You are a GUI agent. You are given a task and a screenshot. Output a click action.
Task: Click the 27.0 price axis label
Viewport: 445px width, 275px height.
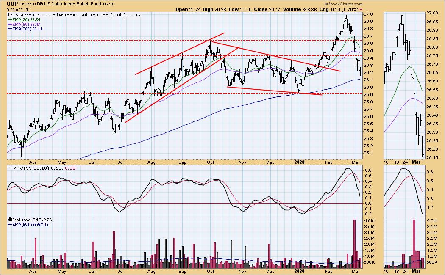pos(368,14)
